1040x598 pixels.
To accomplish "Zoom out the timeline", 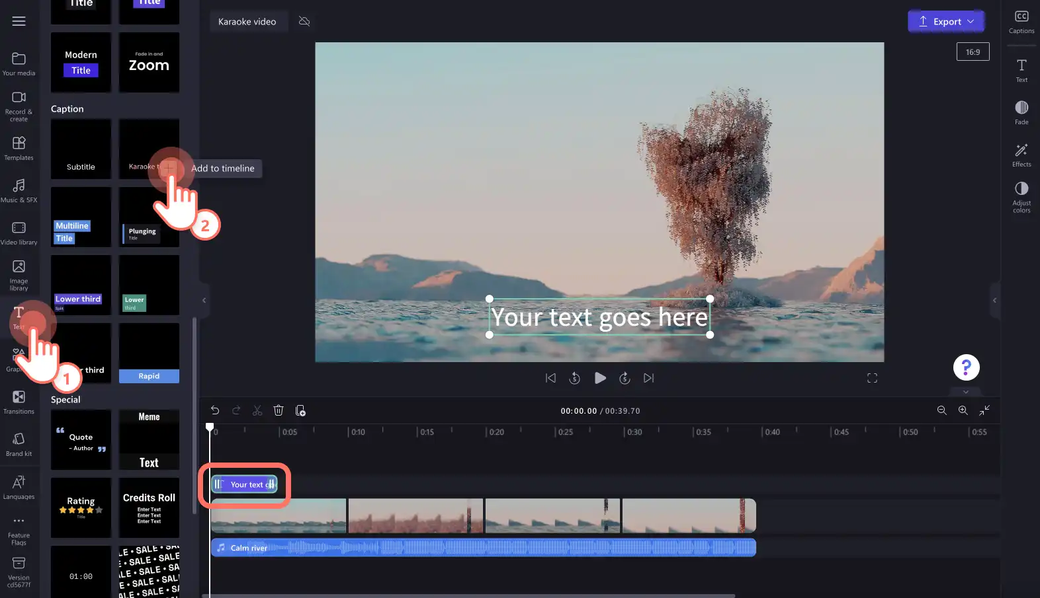I will [942, 410].
